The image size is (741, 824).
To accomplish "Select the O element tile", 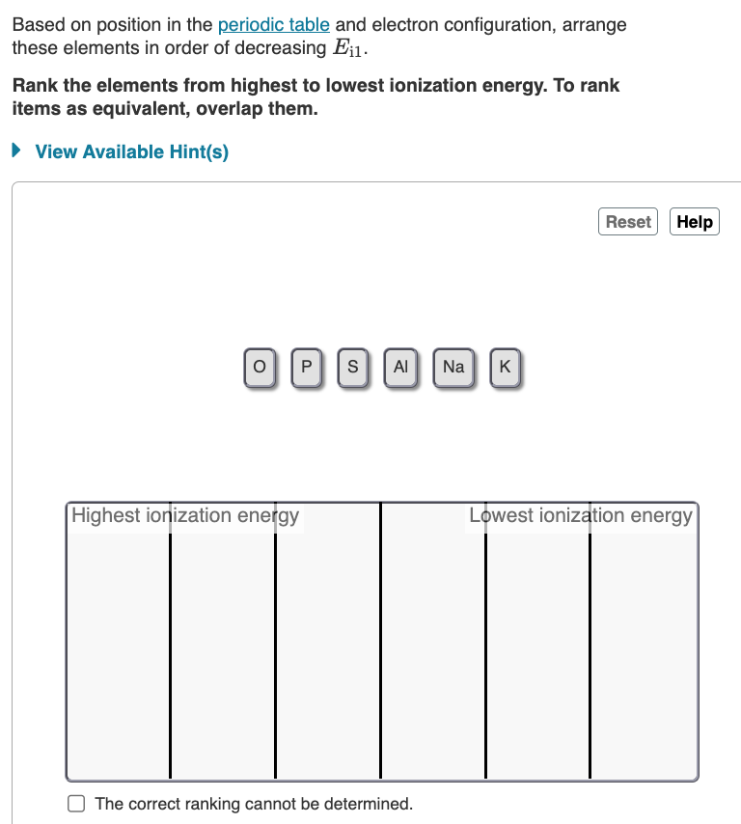I will point(259,367).
